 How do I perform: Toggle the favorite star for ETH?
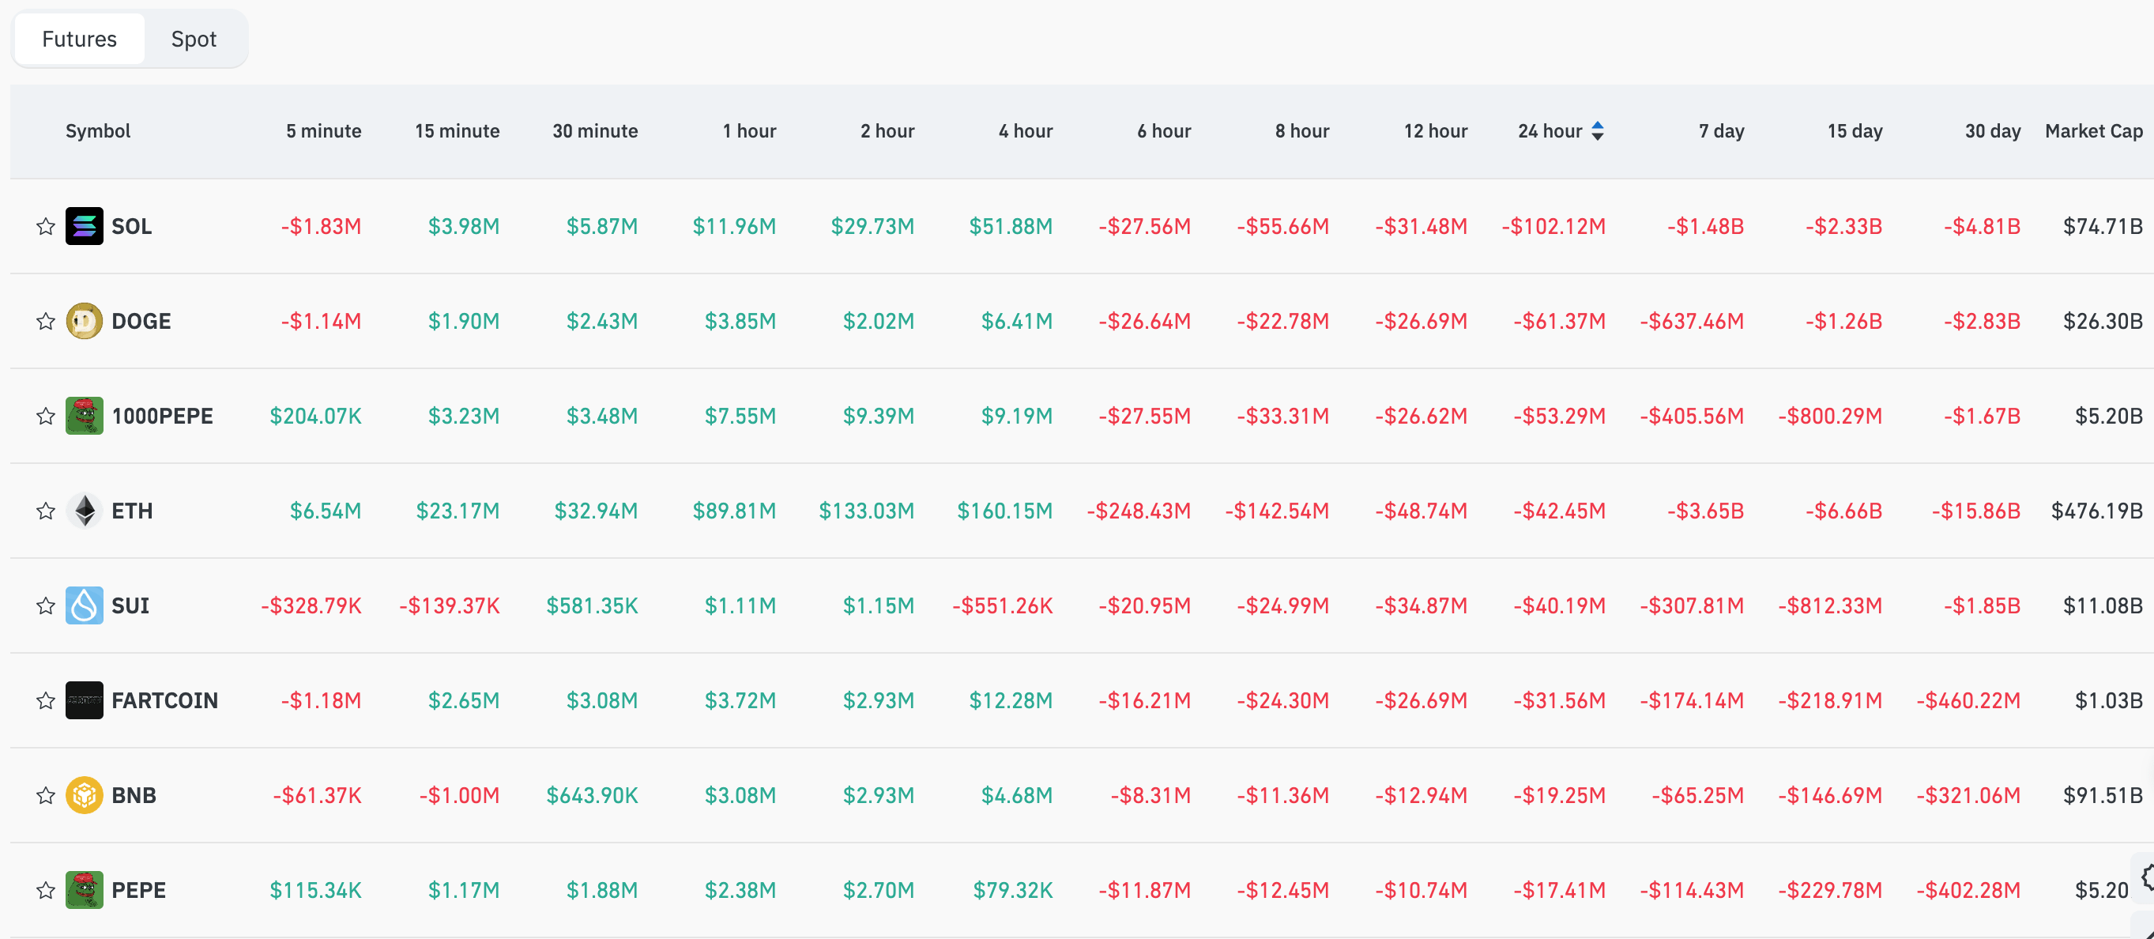[x=45, y=511]
